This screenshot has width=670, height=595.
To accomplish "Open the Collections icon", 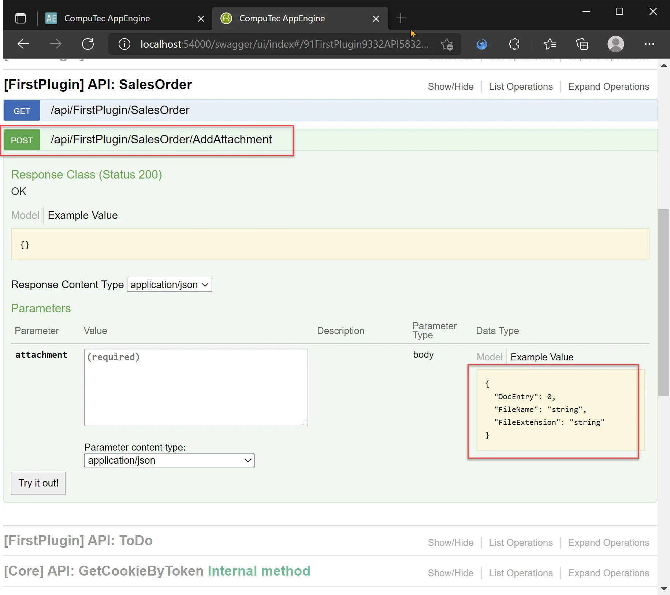I will click(582, 44).
